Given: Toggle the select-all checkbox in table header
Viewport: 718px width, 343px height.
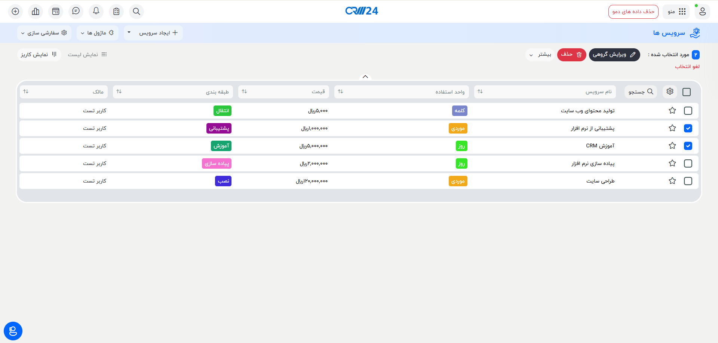Looking at the screenshot, I should tap(687, 92).
